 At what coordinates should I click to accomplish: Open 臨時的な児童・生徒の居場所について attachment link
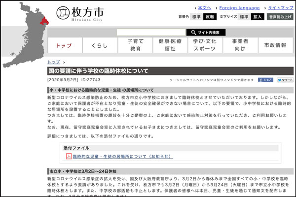tap(122, 156)
